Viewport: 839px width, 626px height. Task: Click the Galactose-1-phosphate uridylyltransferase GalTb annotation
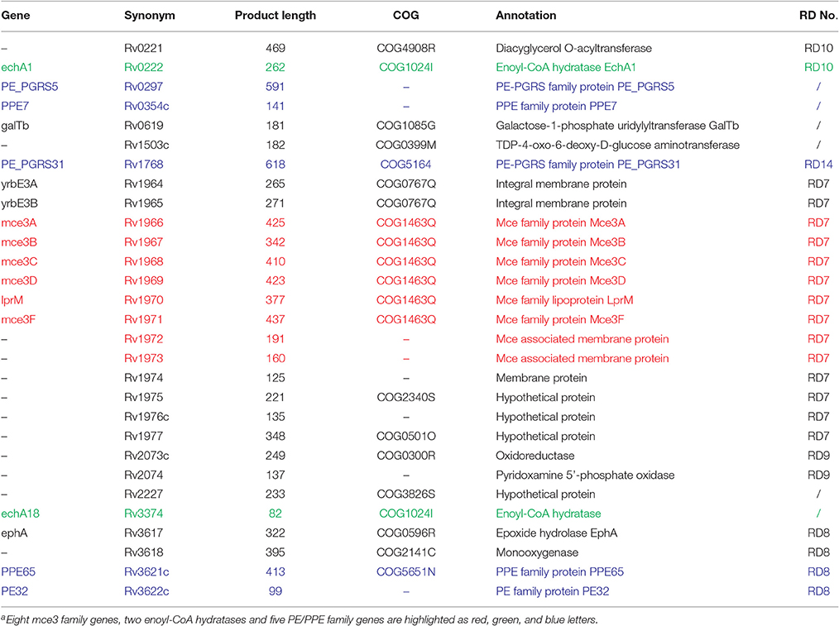(x=617, y=126)
